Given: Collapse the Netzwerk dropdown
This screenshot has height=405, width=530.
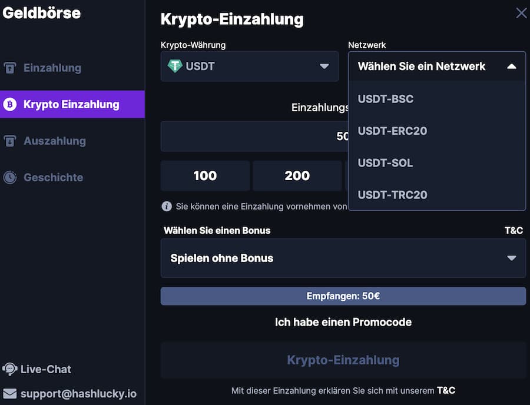Looking at the screenshot, I should (512, 66).
